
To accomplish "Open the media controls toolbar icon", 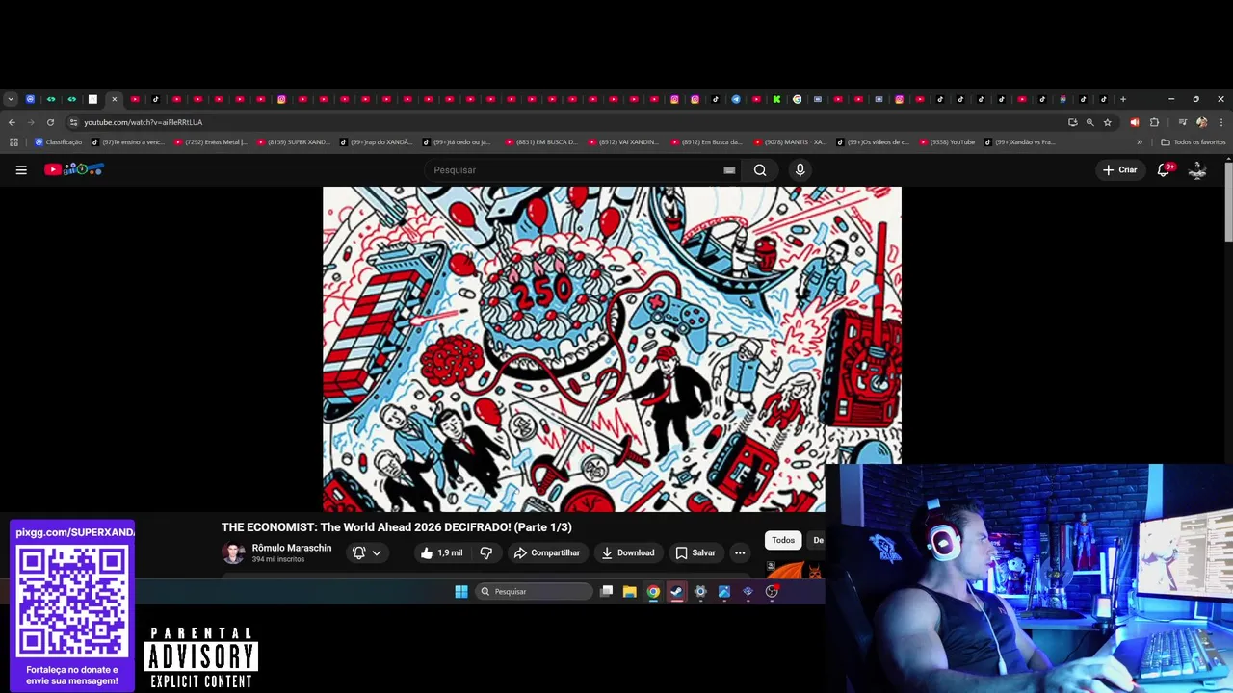I will (x=1182, y=122).
